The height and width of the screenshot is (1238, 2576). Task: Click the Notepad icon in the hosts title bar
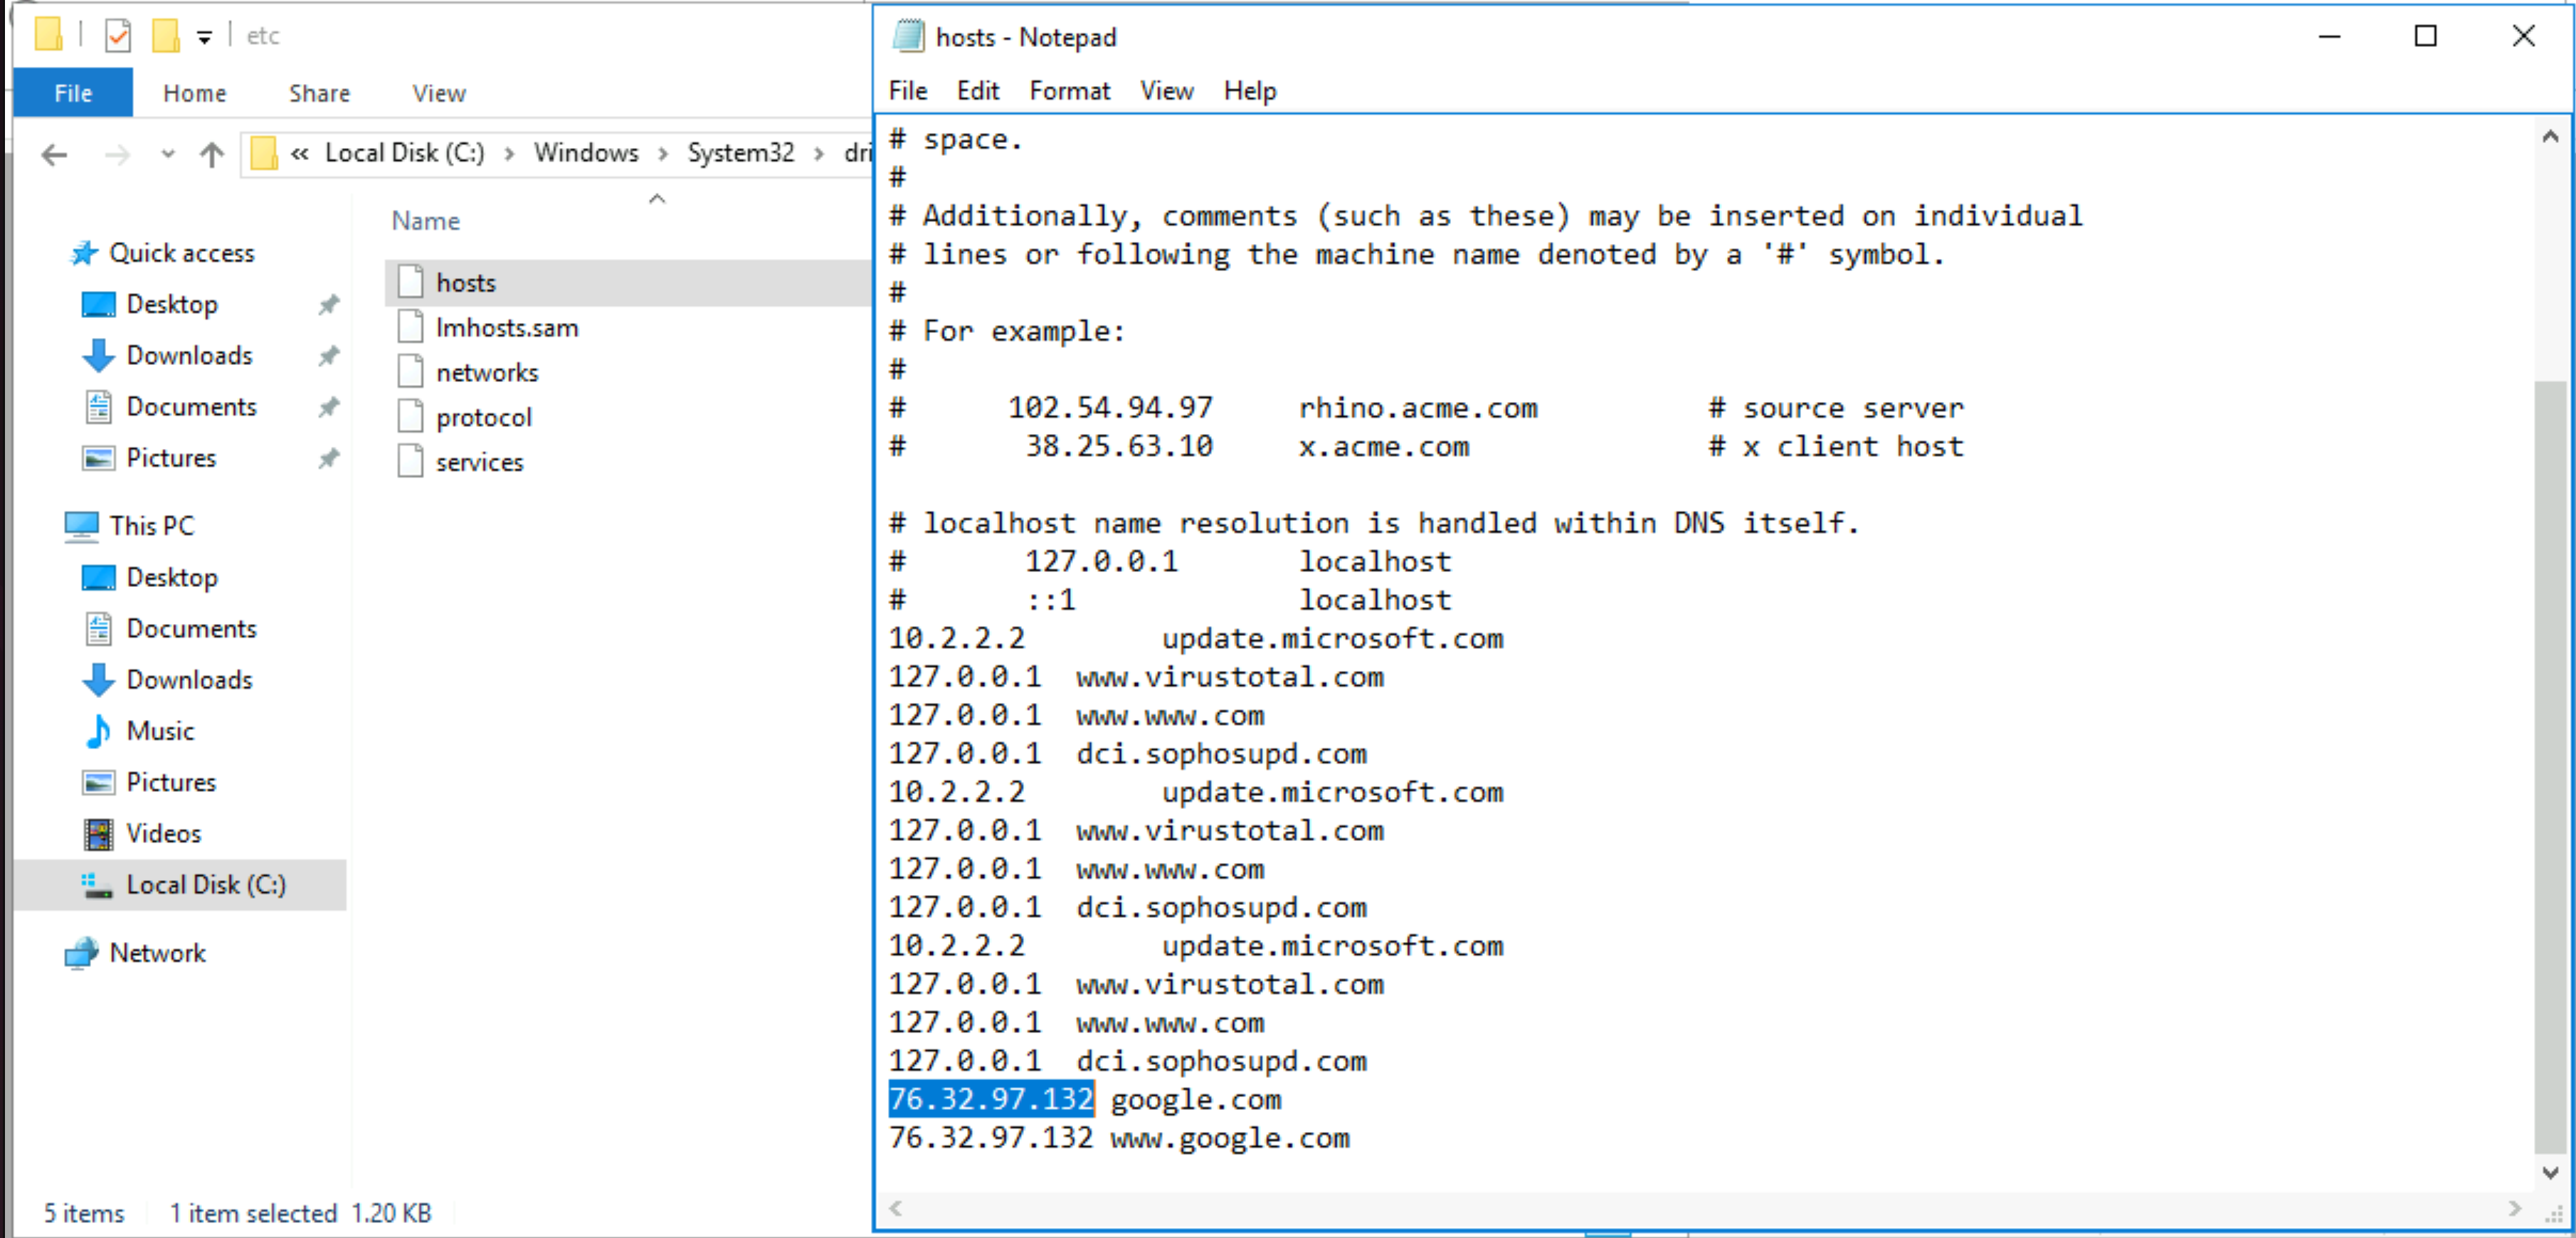[x=908, y=37]
